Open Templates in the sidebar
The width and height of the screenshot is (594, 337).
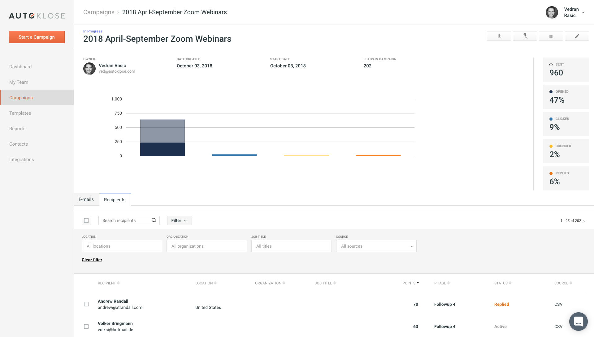coord(20,113)
